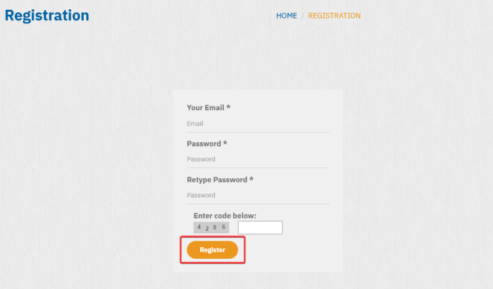Select the REGISTRATION breadcrumb item
Image resolution: width=493 pixels, height=289 pixels.
point(334,16)
